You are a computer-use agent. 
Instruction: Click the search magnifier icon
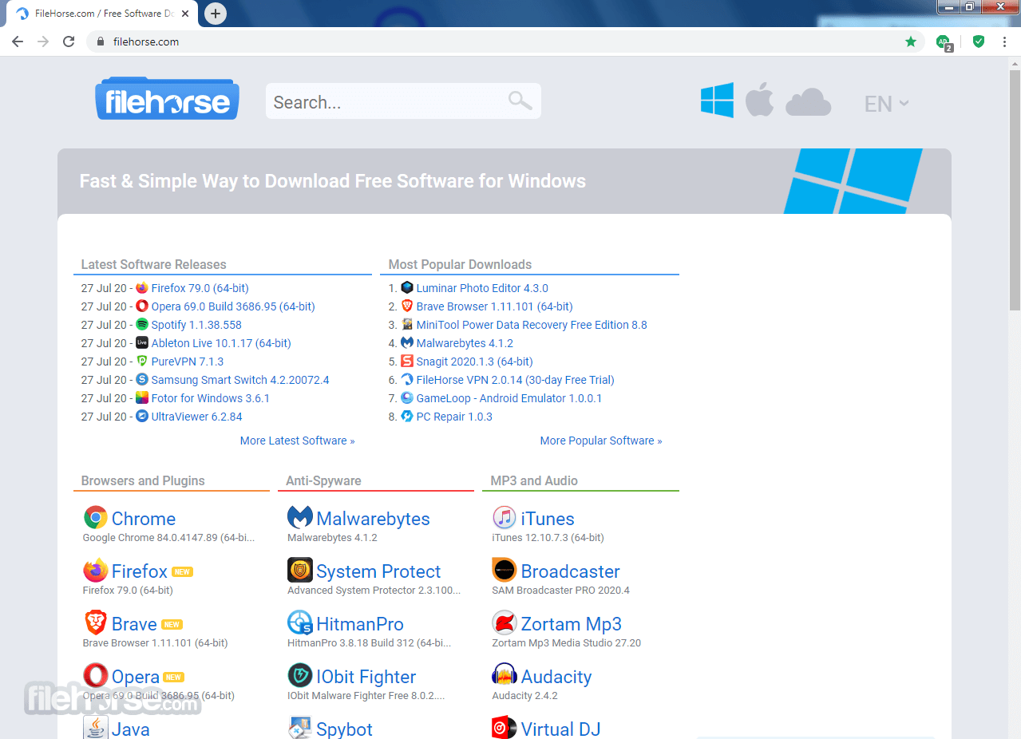click(x=520, y=101)
